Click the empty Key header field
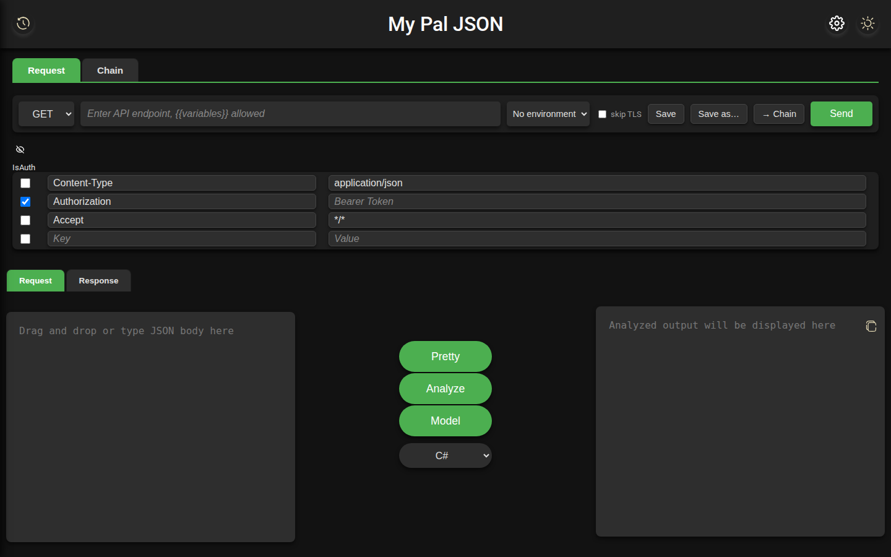This screenshot has height=557, width=891. pyautogui.click(x=182, y=239)
